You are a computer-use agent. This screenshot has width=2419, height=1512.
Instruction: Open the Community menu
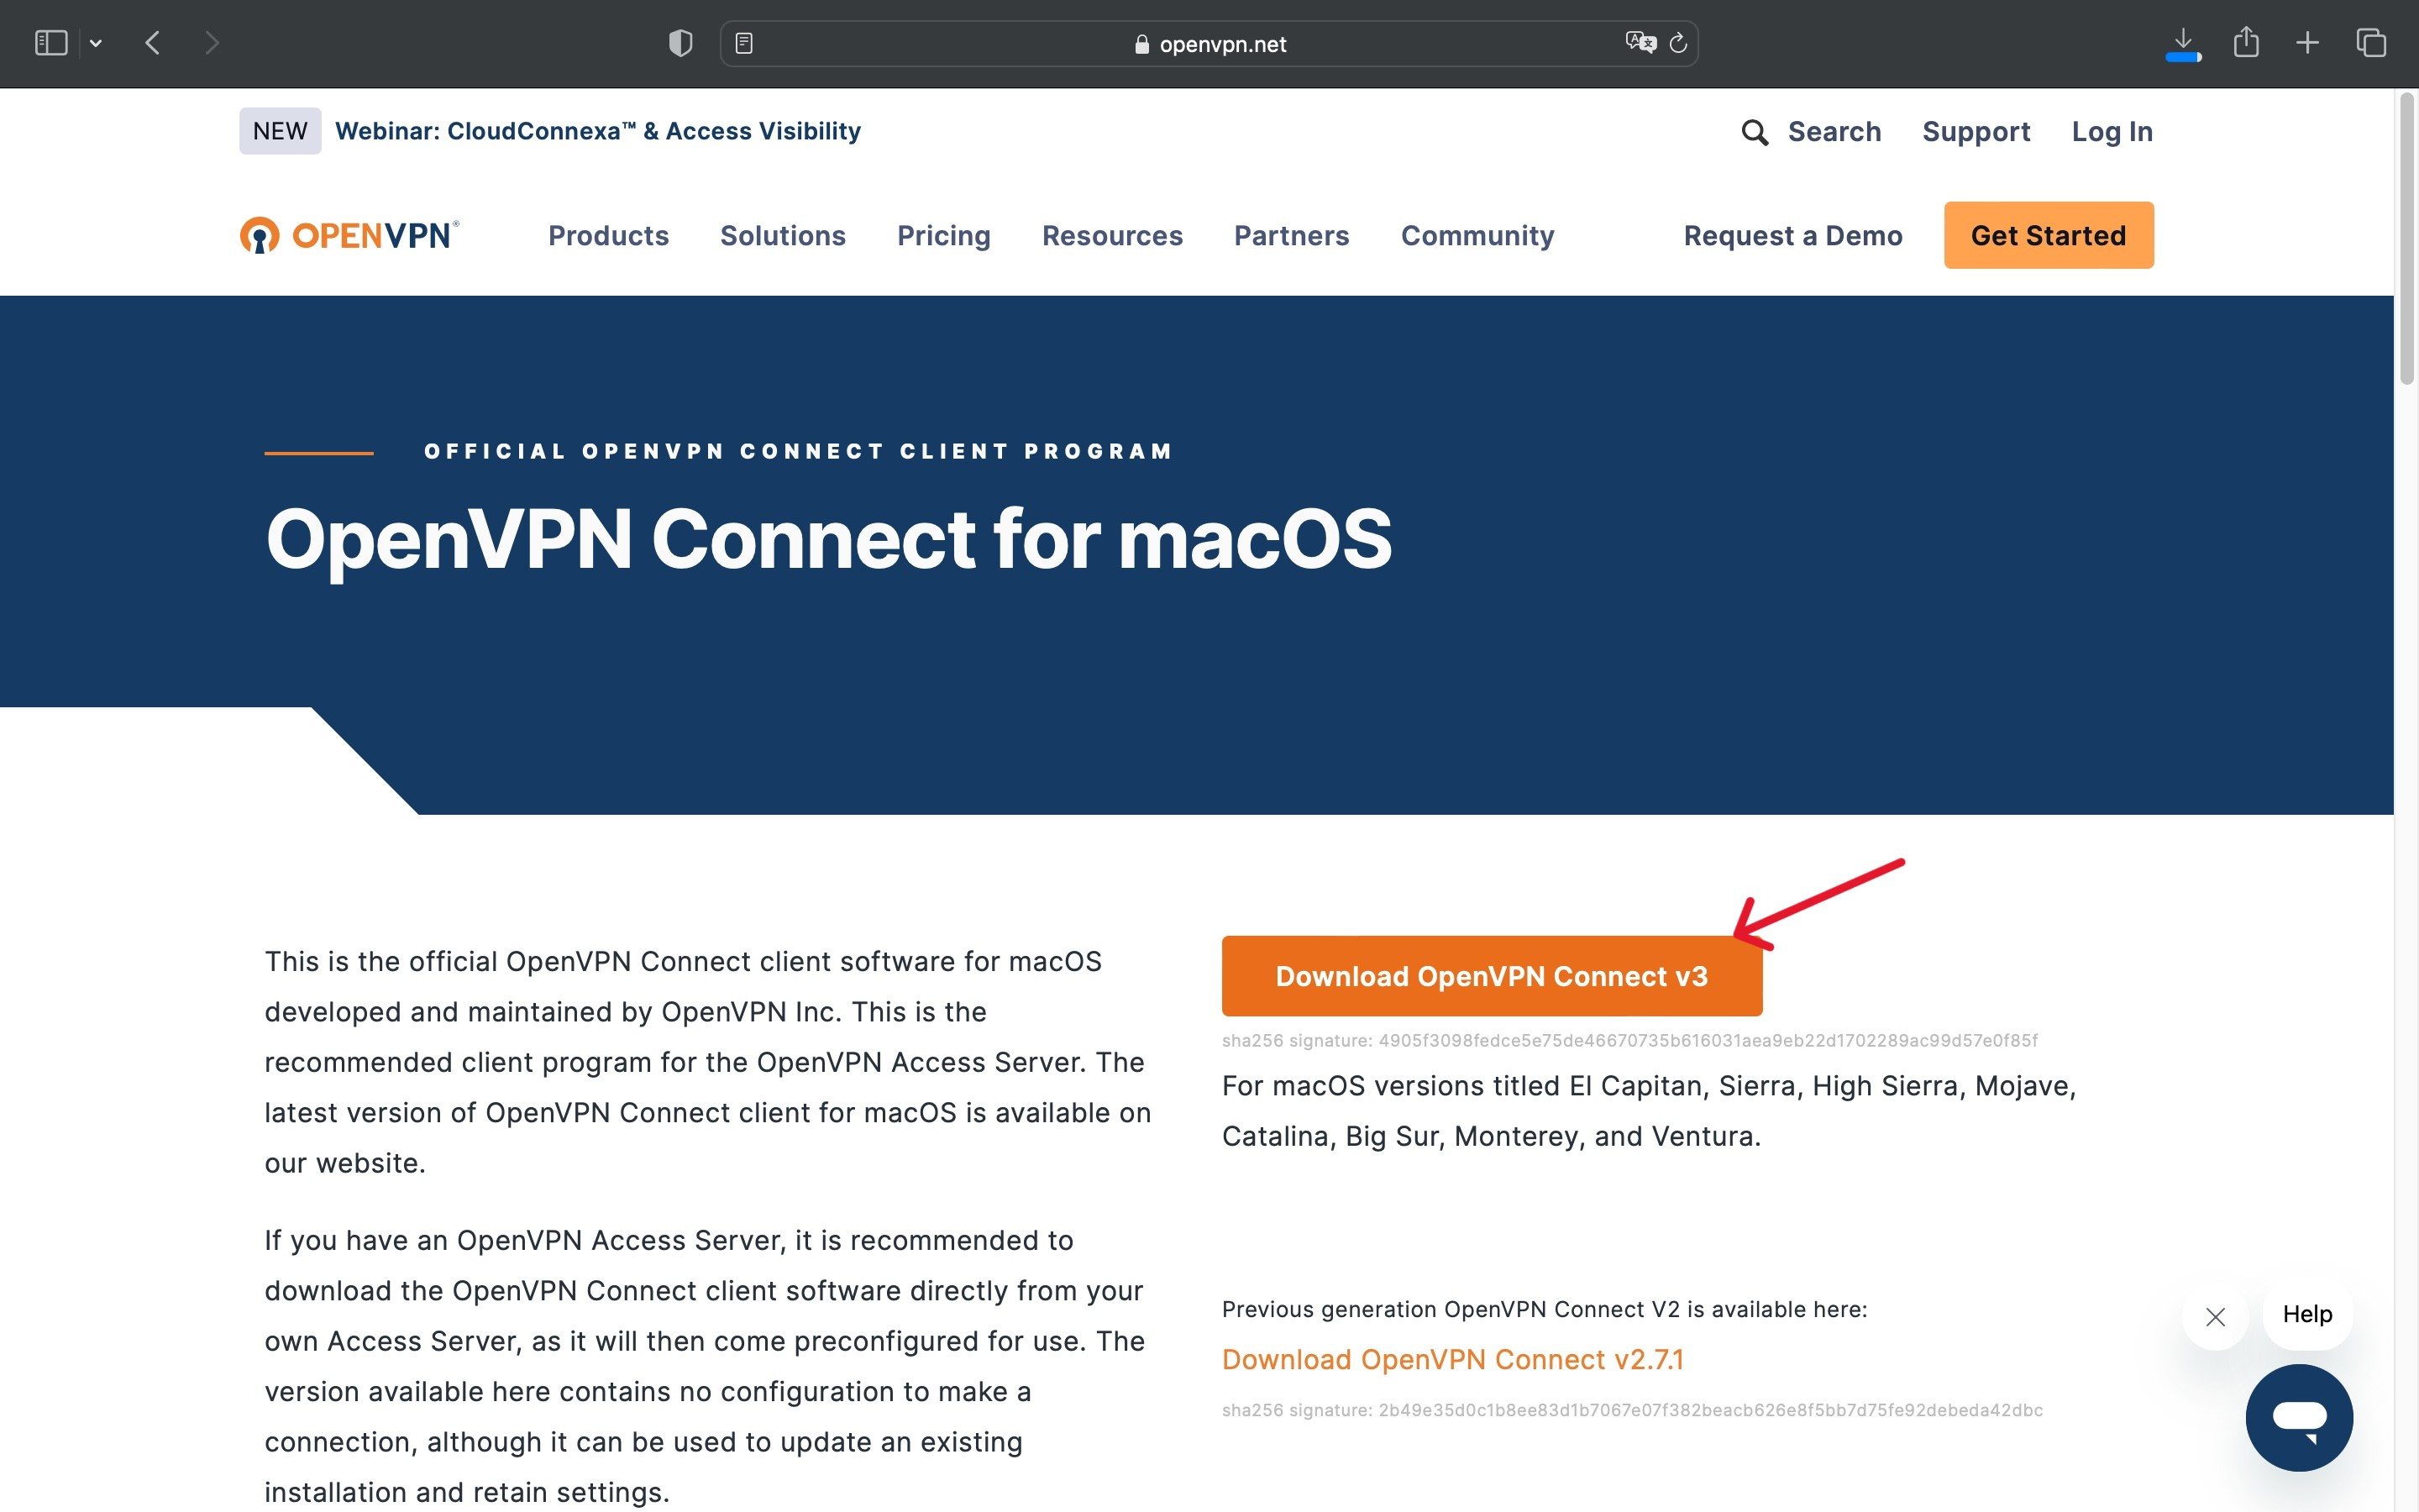click(1477, 236)
